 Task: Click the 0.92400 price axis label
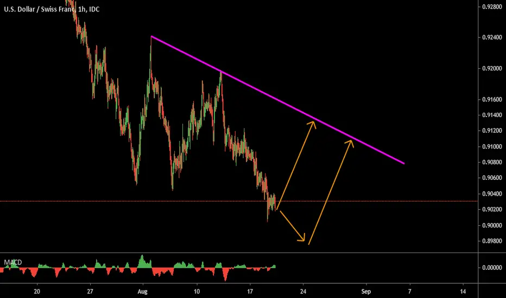(492, 37)
